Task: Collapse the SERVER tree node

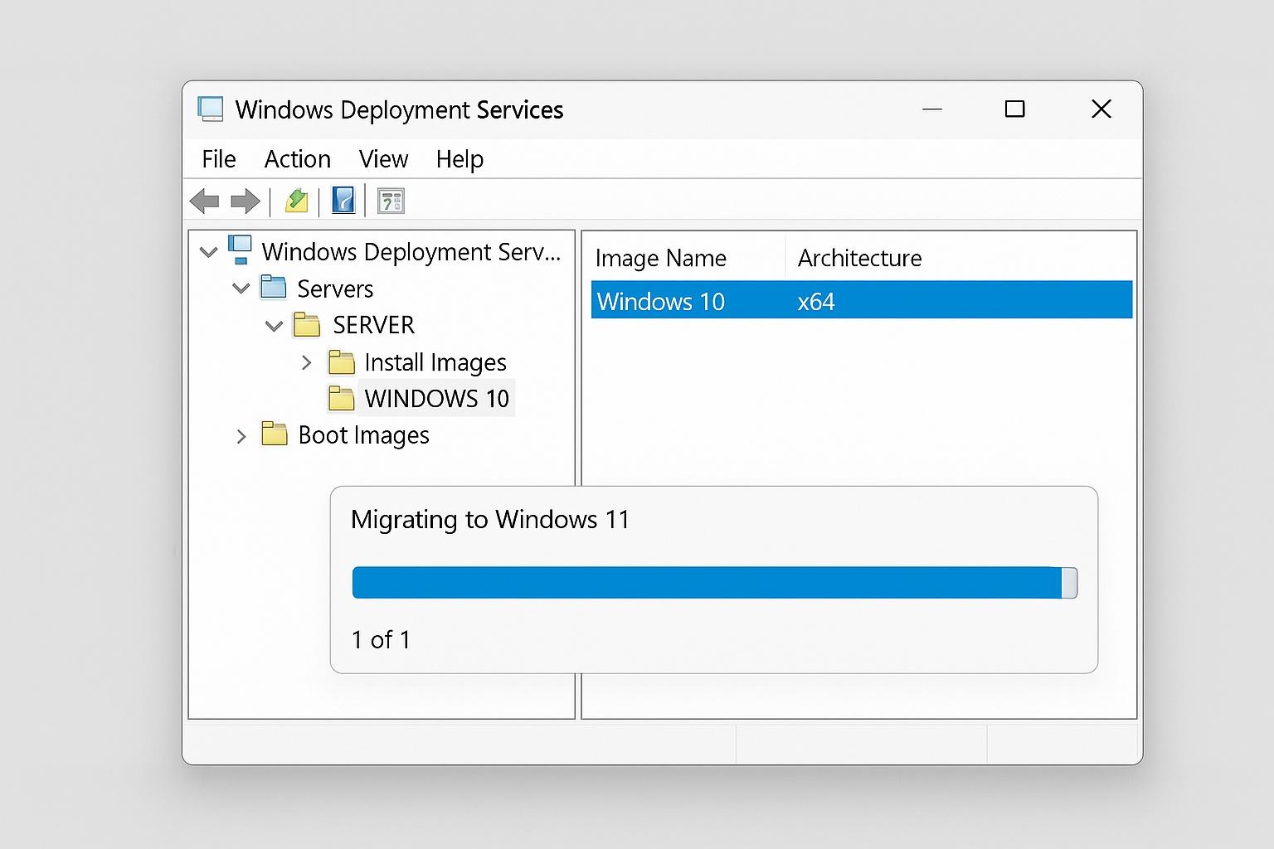Action: [x=274, y=326]
